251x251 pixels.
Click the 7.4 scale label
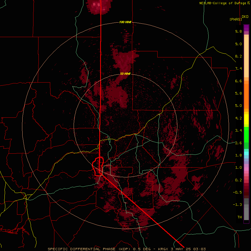click(238, 69)
